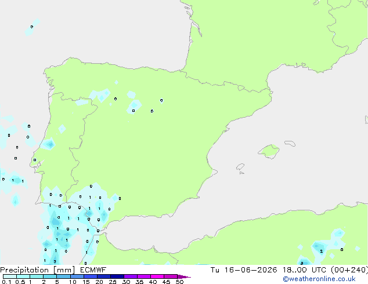Click the '40' legend scale label
Image resolution: width=368 pixels, height=284 pixels.
point(153,282)
